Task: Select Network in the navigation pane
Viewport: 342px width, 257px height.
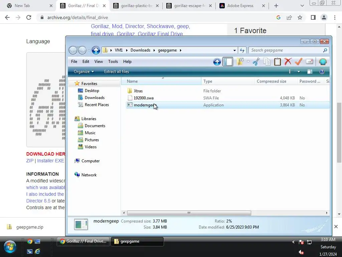Action: pyautogui.click(x=89, y=175)
